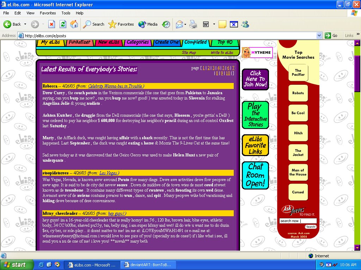Switch to Funkatizer tab
Screen dimensions: 361x270
[x=79, y=43]
